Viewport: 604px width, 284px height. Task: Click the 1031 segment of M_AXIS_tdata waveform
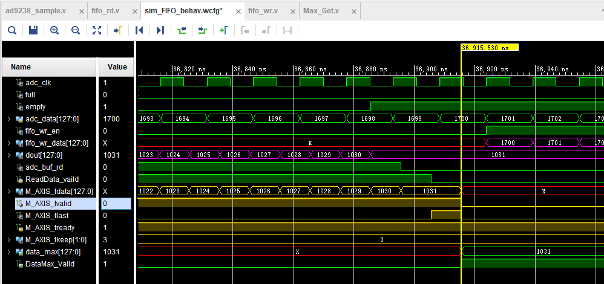[430, 191]
